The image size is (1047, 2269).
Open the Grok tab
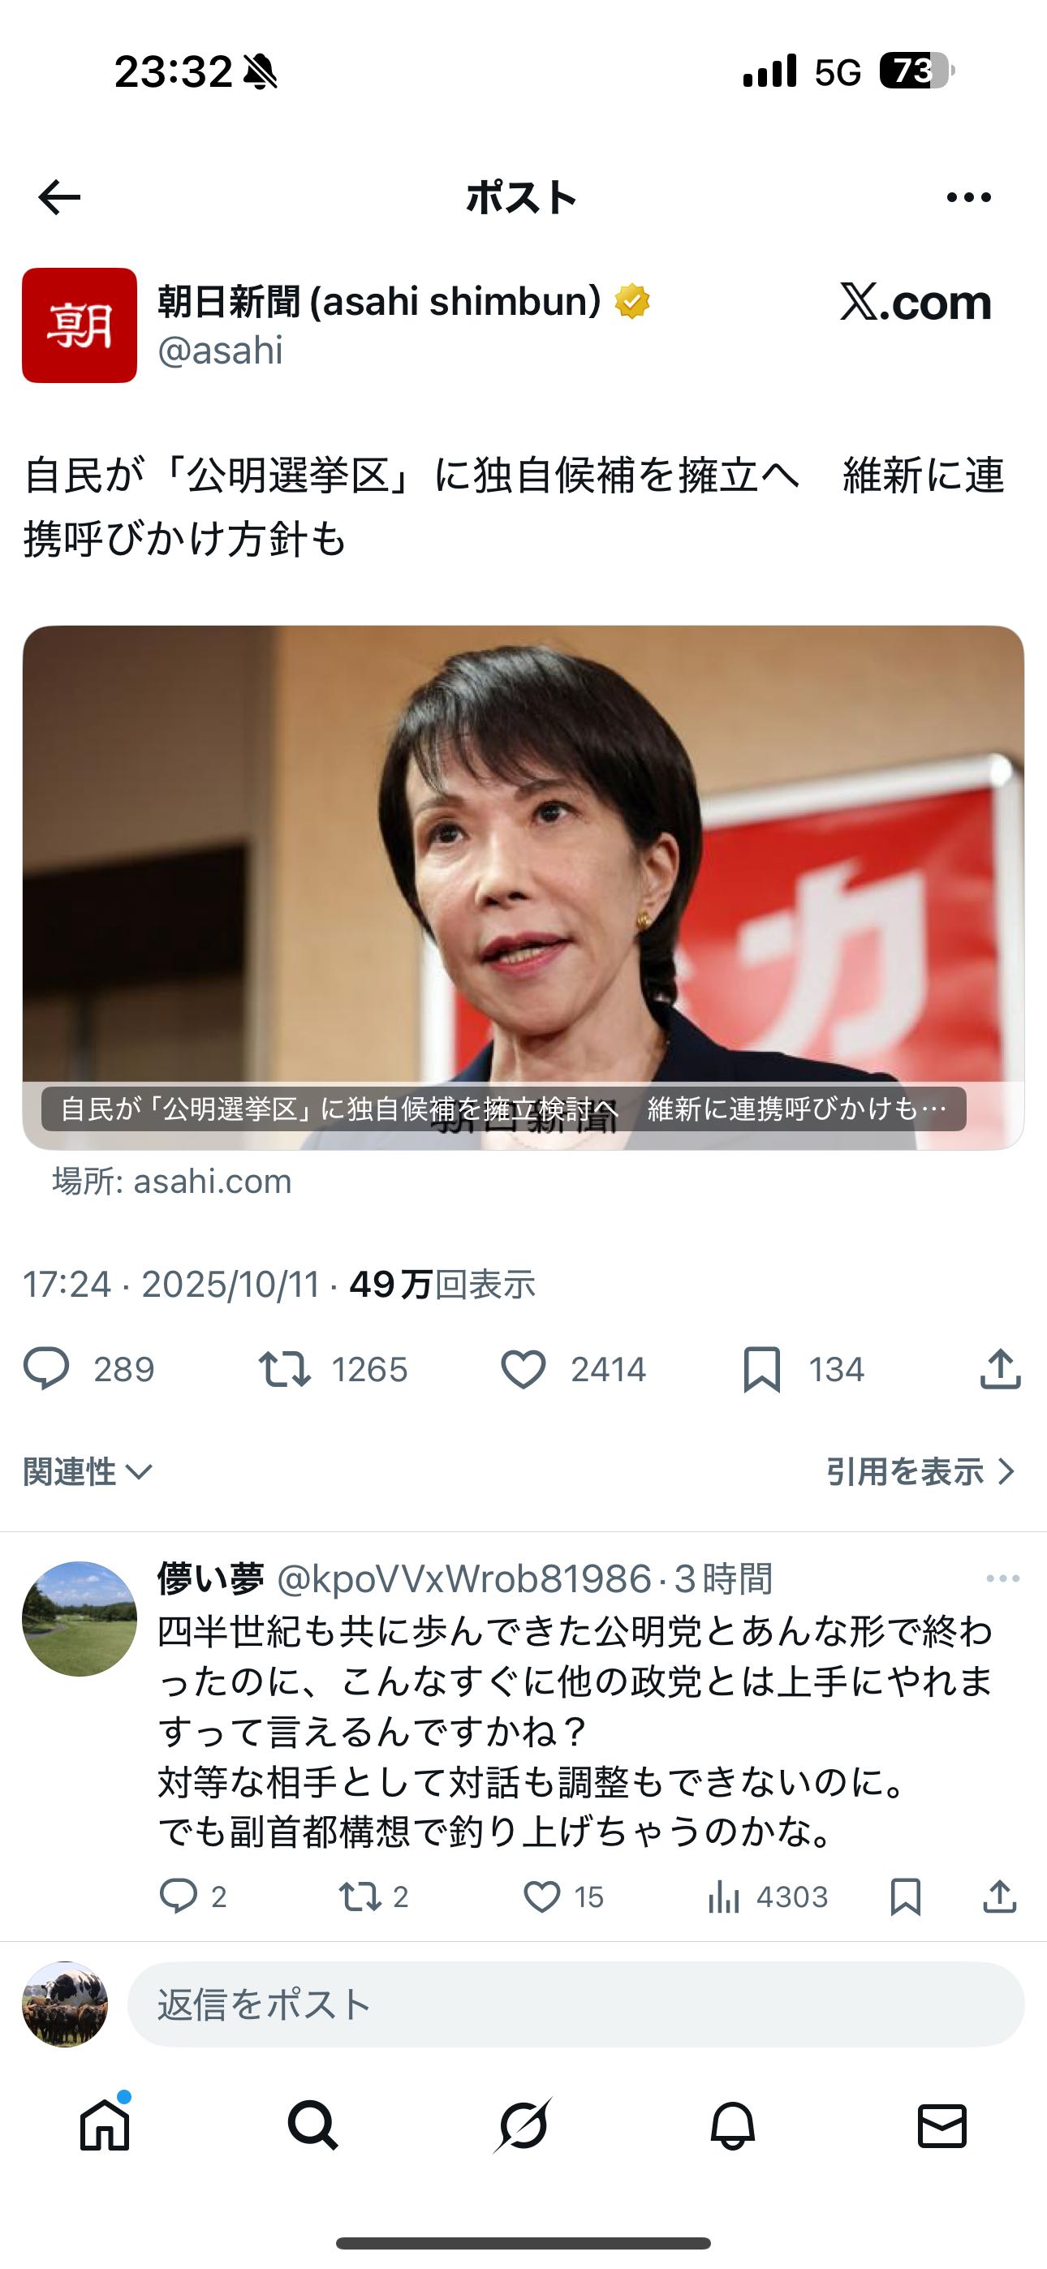[523, 2125]
